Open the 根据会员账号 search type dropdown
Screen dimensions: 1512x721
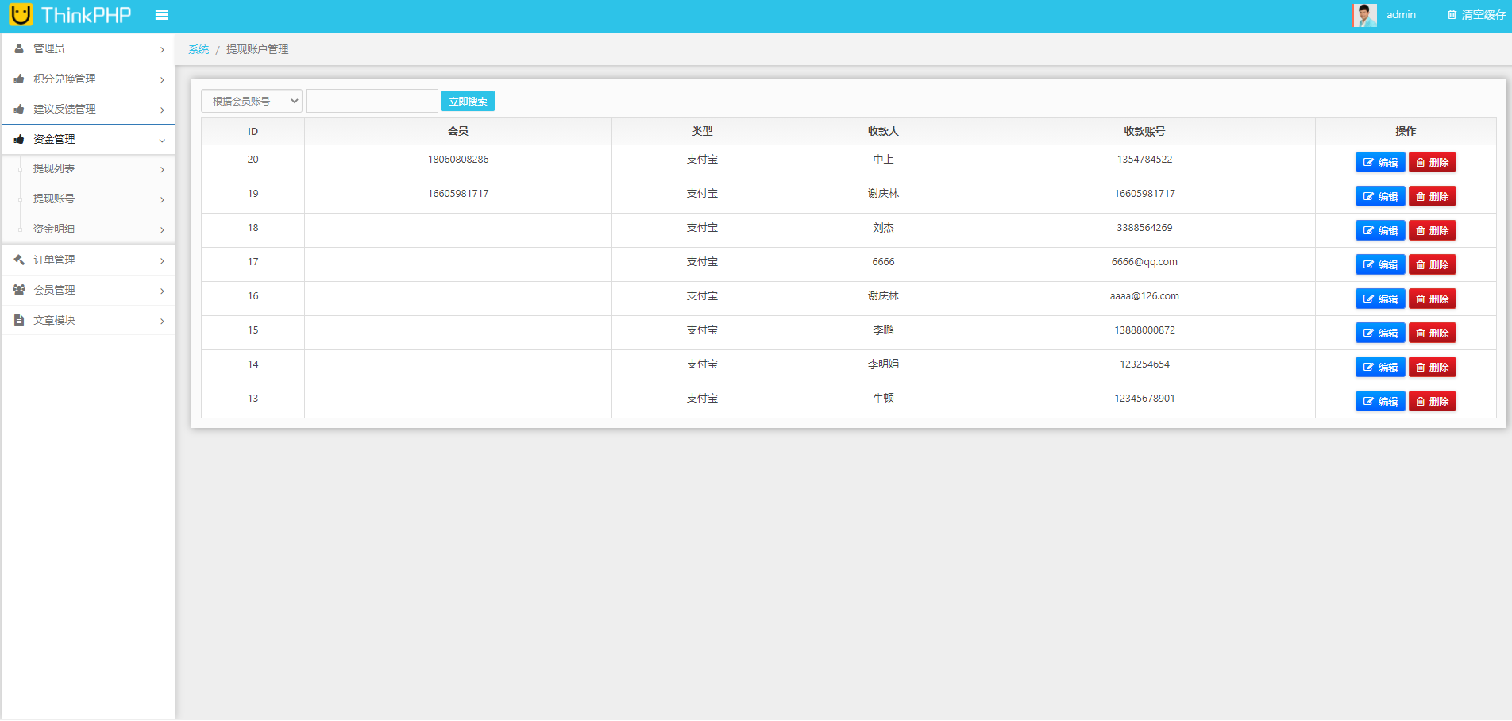[x=251, y=101]
